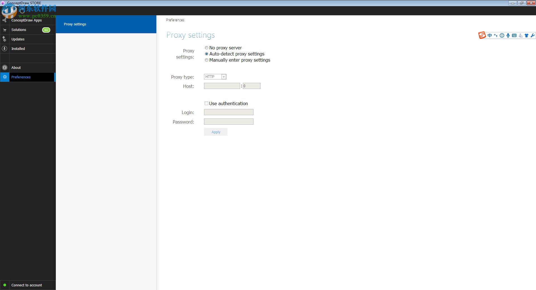Enable the Use authentication checkbox

point(206,103)
